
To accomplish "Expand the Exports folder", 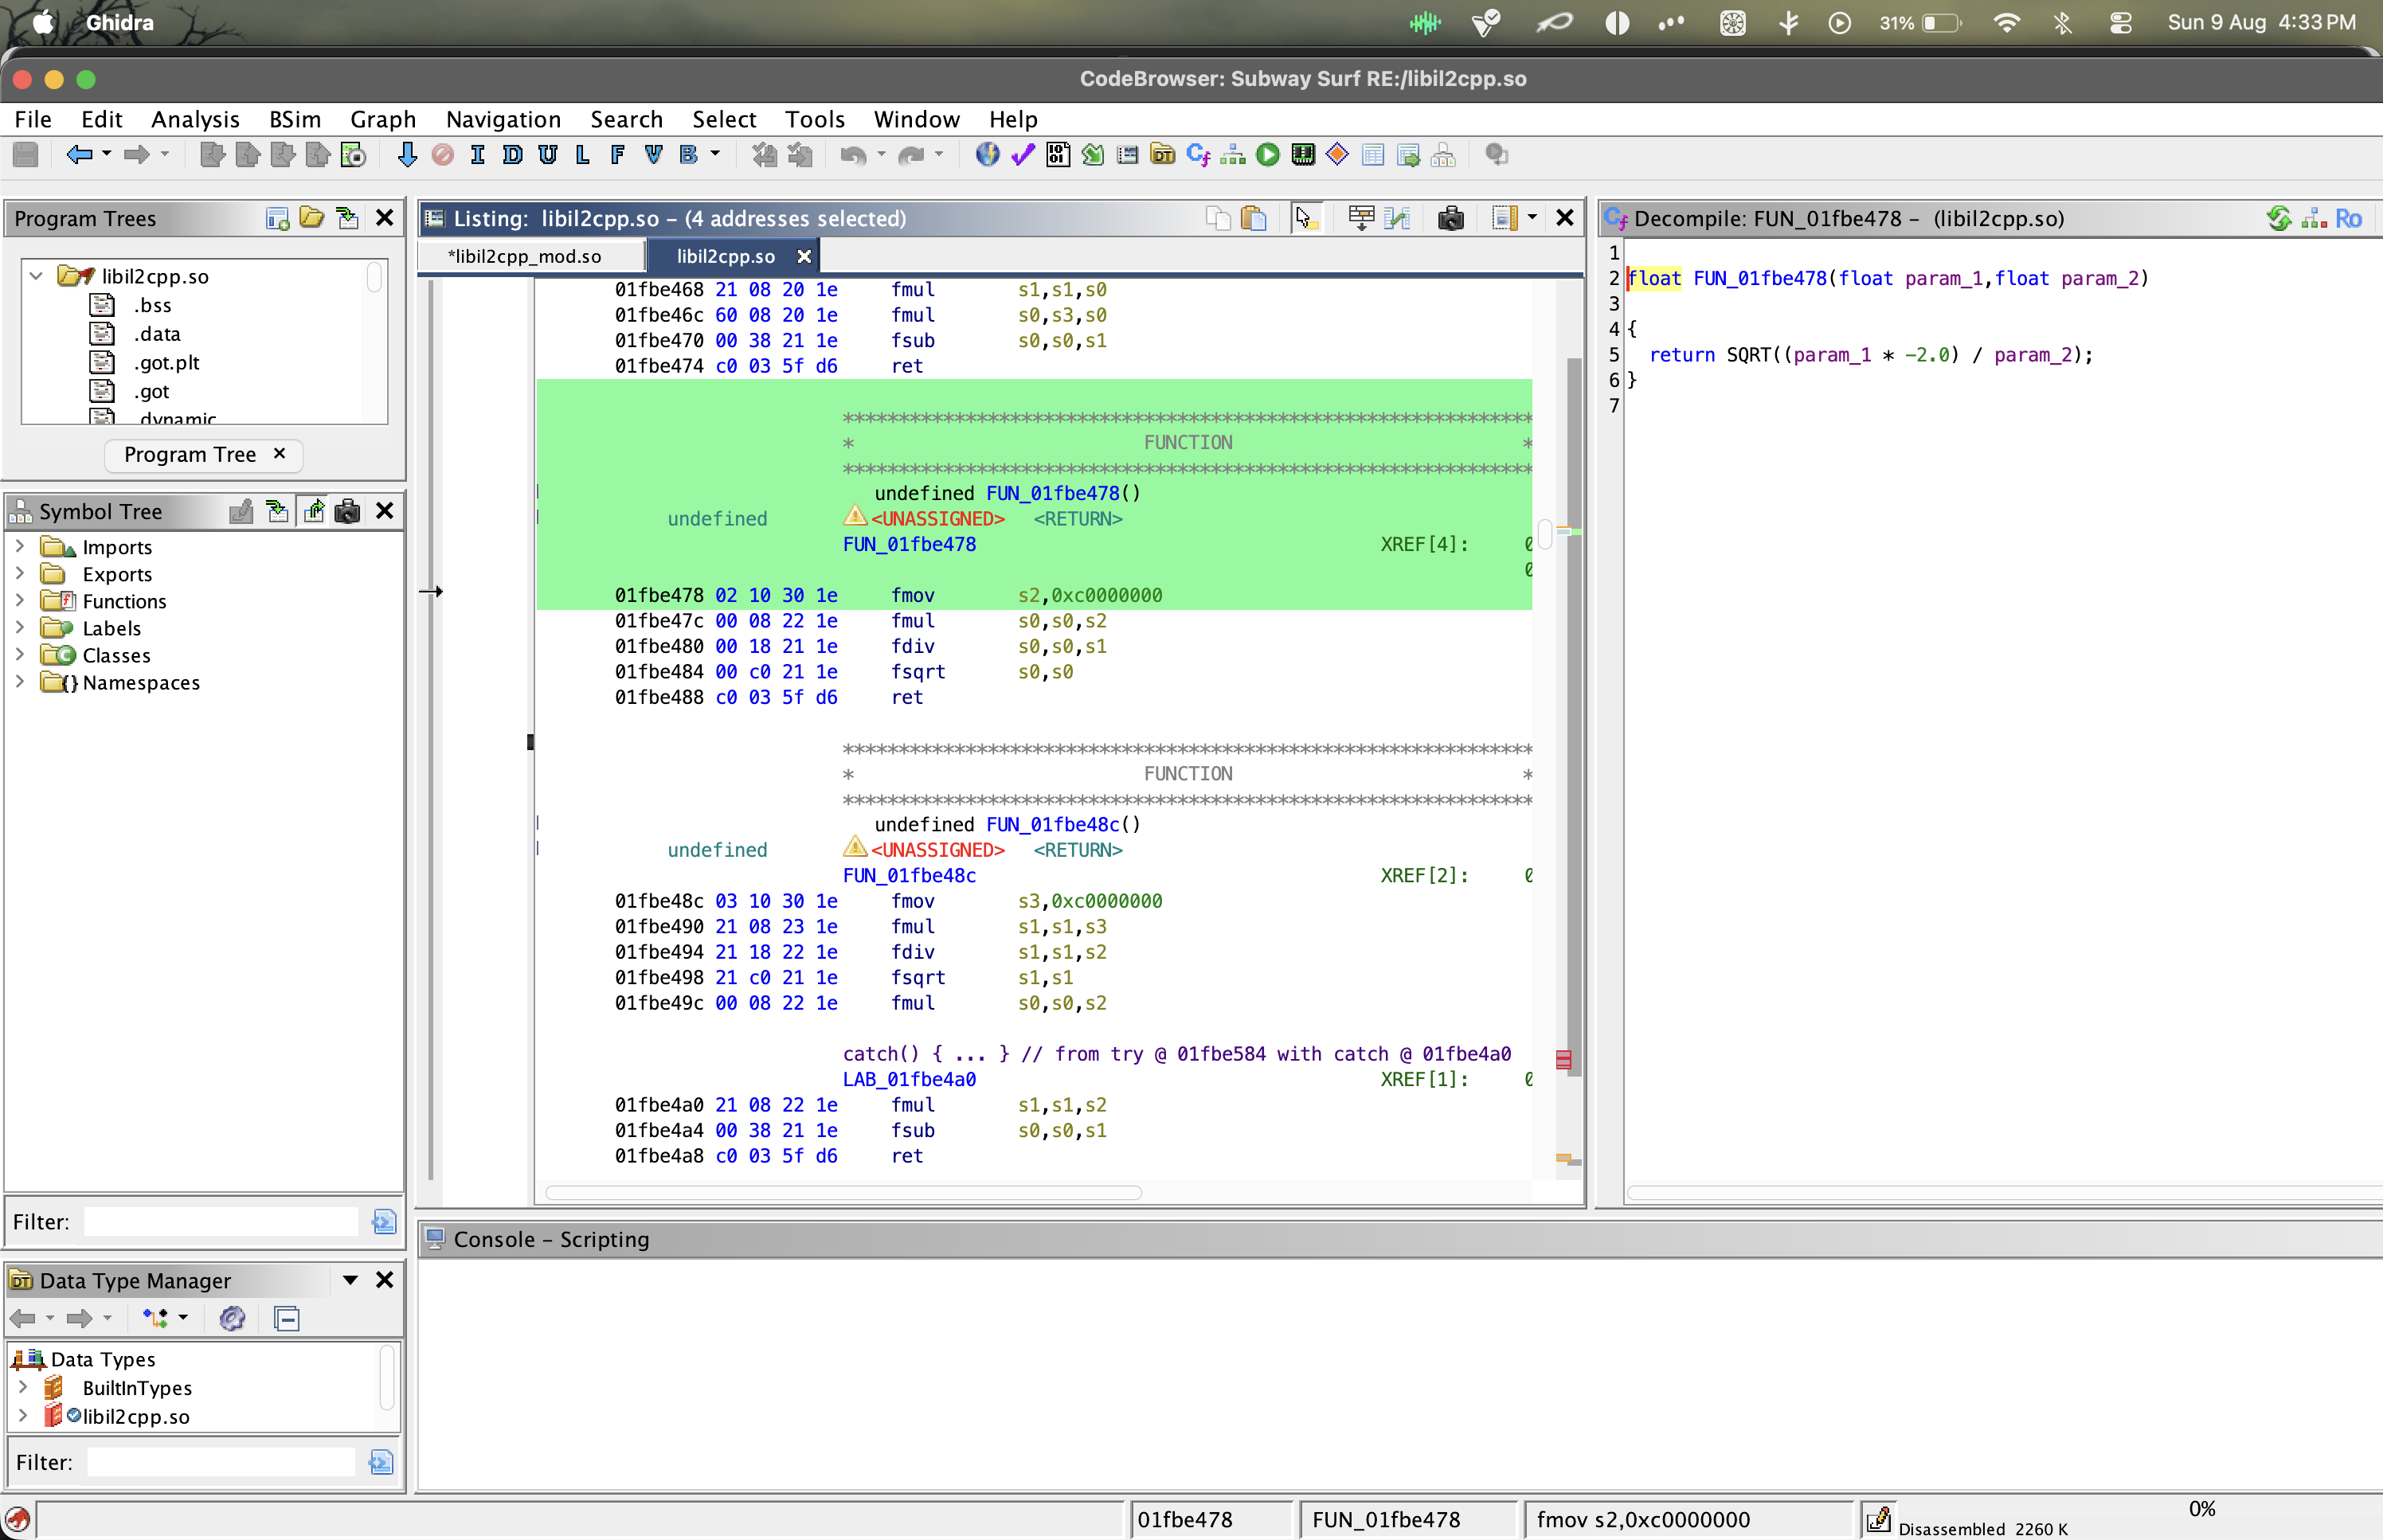I will [19, 574].
